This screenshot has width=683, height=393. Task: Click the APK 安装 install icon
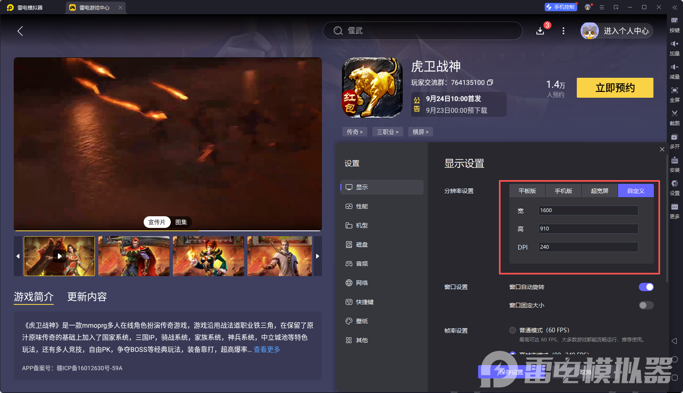[675, 161]
